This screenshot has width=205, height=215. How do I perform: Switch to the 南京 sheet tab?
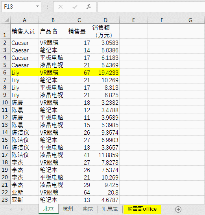[88, 209]
